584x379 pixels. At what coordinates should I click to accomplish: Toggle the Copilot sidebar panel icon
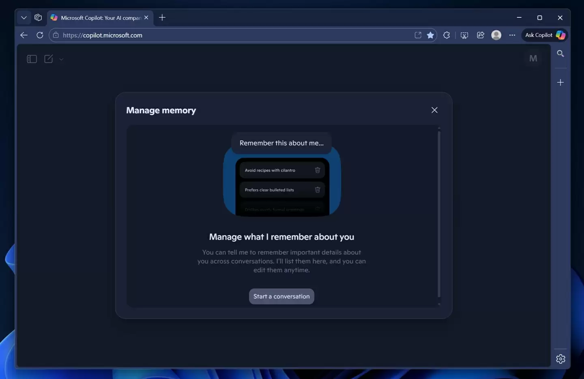[x=32, y=59]
